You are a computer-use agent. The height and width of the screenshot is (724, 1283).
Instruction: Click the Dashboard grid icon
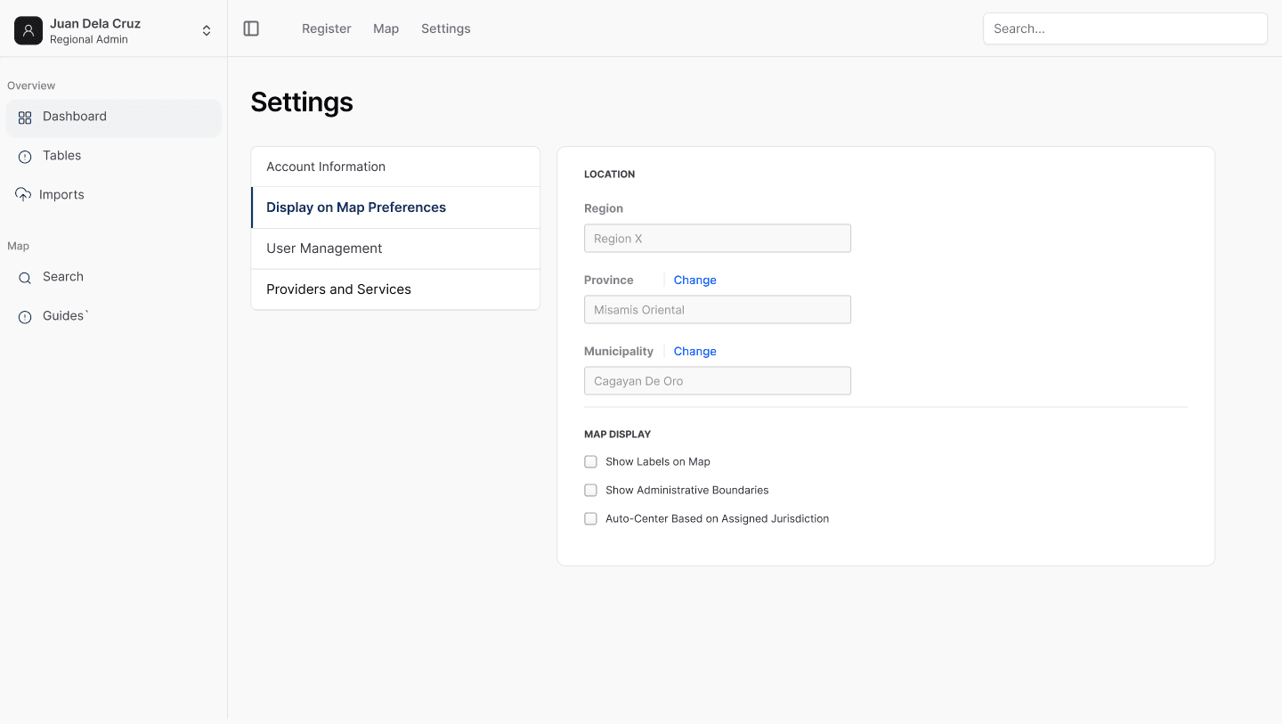point(25,117)
